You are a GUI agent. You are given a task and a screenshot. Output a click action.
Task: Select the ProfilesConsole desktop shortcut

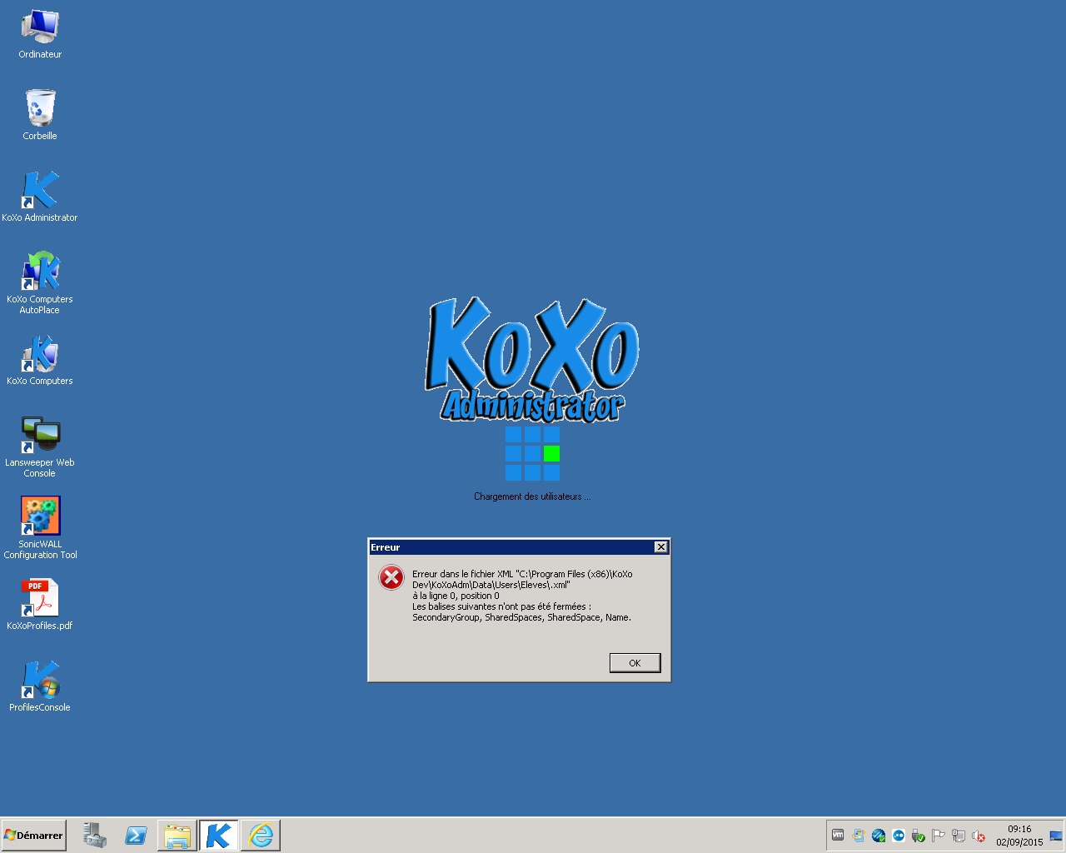pos(40,686)
